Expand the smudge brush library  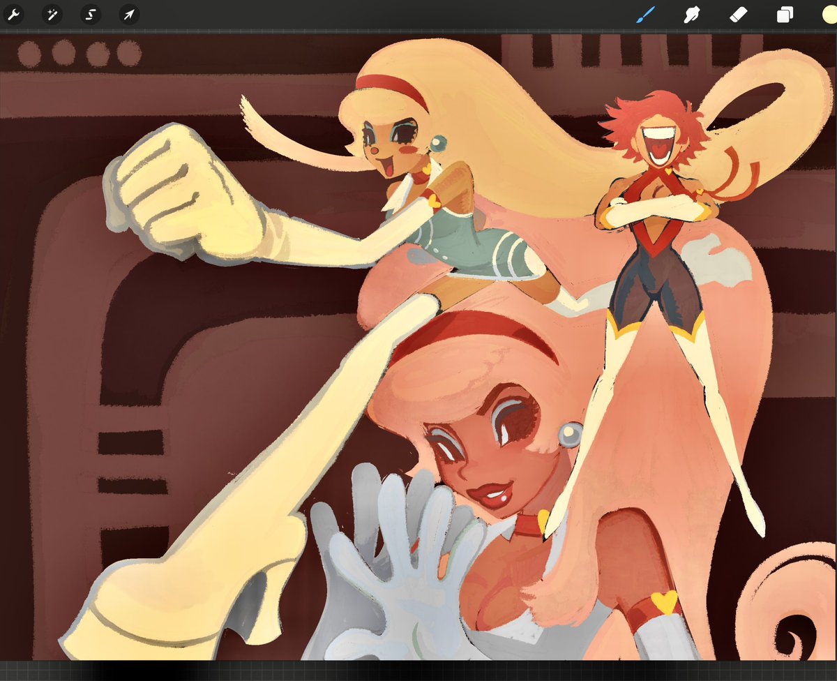691,15
